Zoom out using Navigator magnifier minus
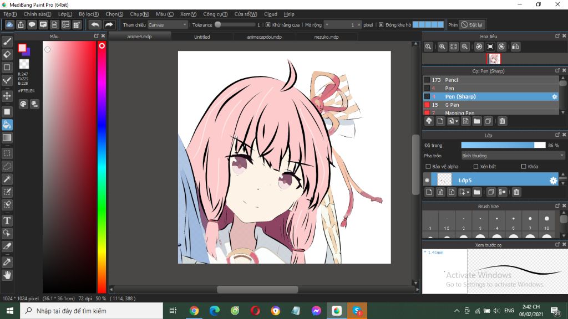Viewport: 568px width, 319px height. pos(465,47)
